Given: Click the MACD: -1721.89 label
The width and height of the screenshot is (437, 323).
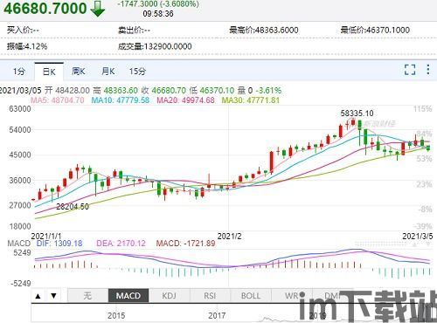Looking at the screenshot, I should point(186,244).
